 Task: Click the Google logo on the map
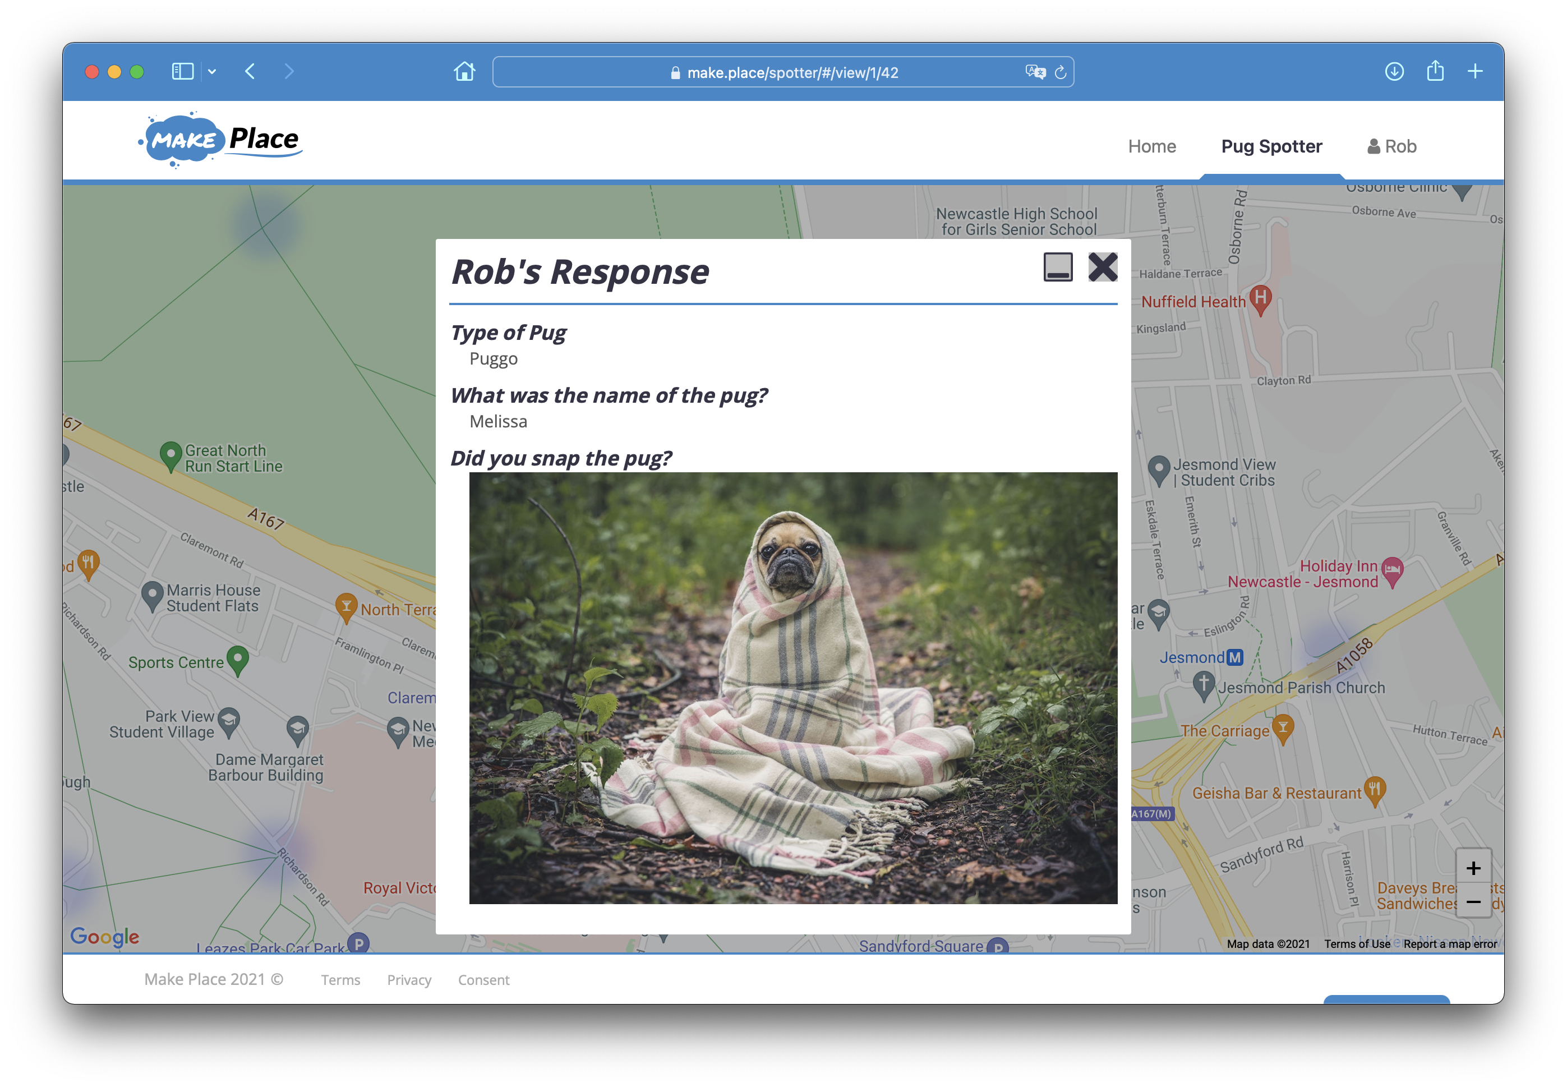105,937
